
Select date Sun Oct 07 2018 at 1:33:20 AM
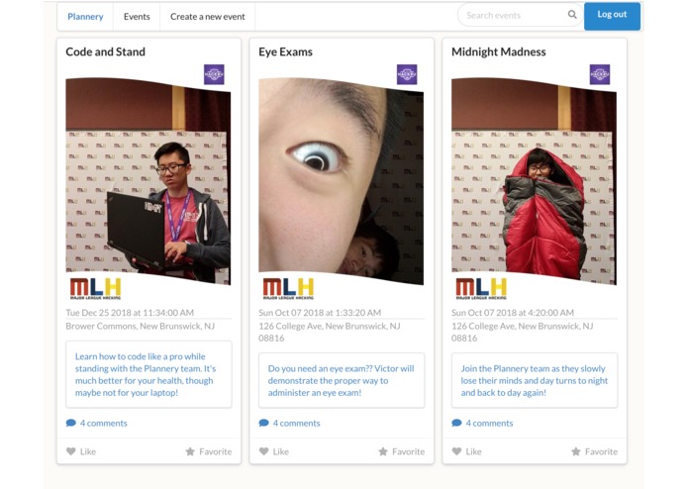pyautogui.click(x=320, y=313)
